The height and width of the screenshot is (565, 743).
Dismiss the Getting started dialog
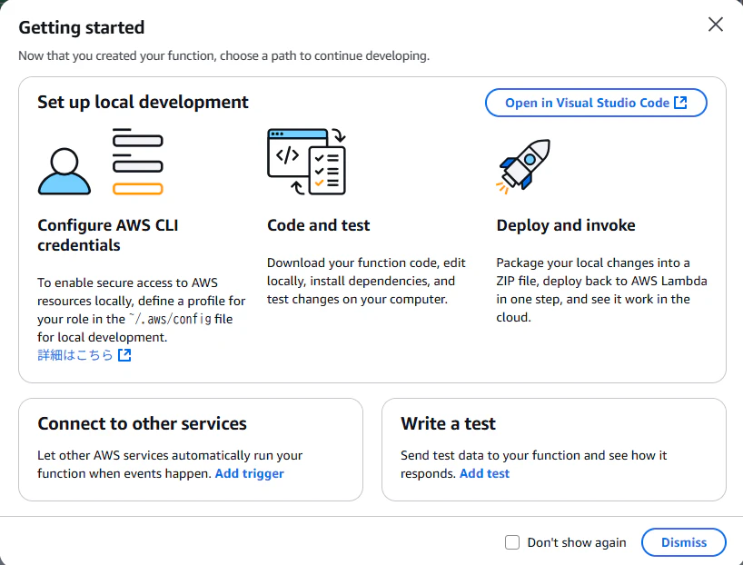(683, 542)
